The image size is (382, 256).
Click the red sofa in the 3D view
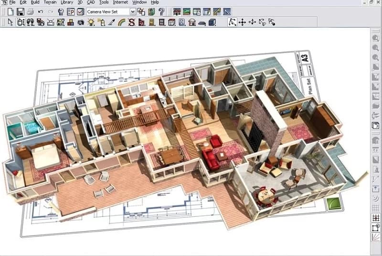(x=210, y=159)
